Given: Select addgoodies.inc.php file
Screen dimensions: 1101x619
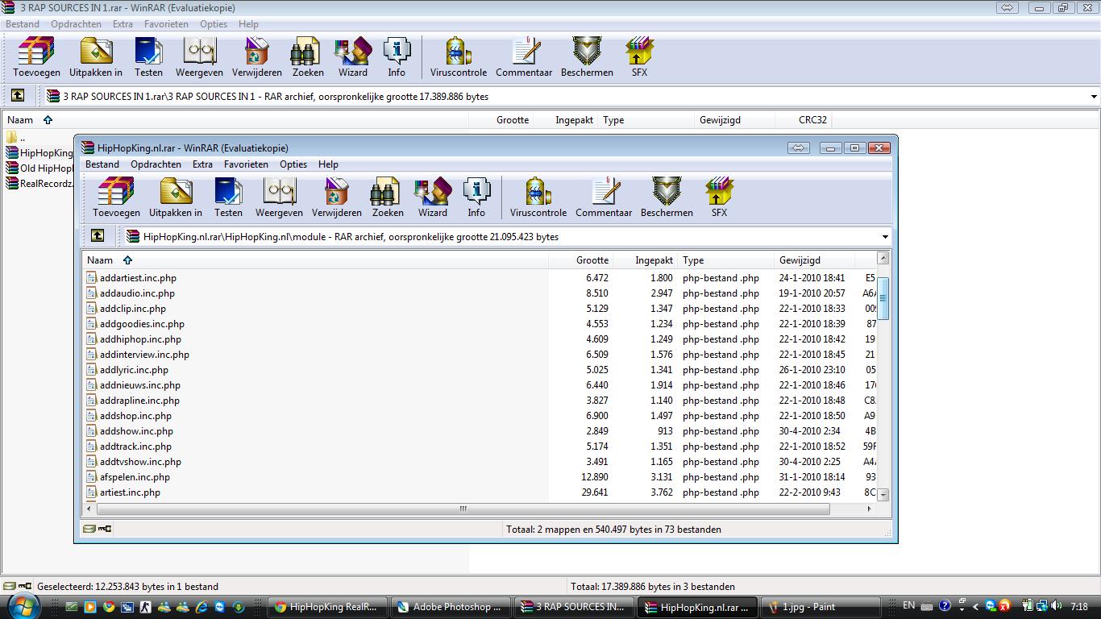Looking at the screenshot, I should 142,323.
